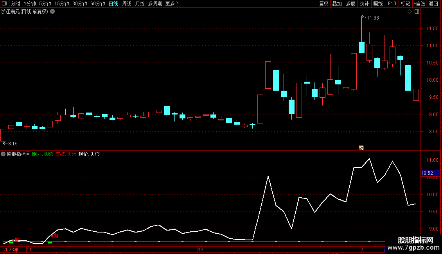This screenshot has width=442, height=254.
Task: Expand dropdown next to 浙江震元 chart title
Action: pyautogui.click(x=52, y=12)
